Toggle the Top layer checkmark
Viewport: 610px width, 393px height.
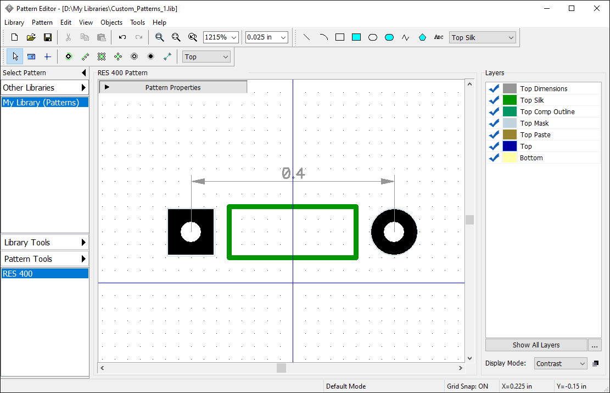(x=494, y=147)
